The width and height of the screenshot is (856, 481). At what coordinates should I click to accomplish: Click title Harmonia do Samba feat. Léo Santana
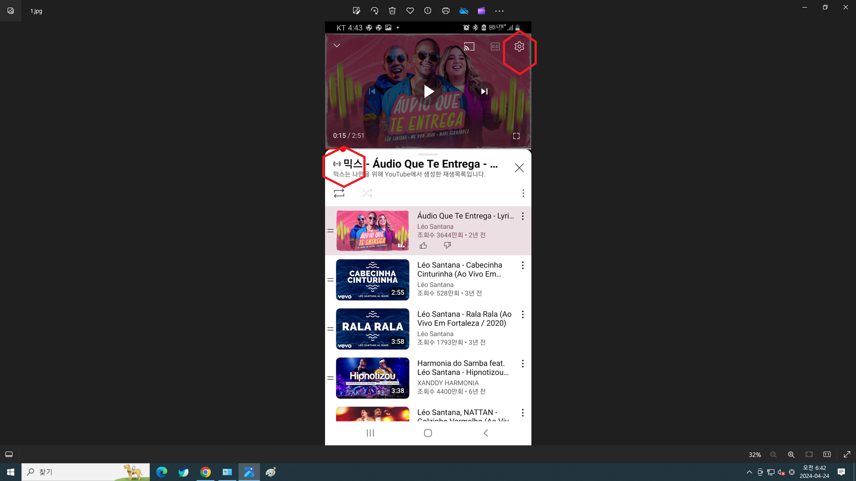[x=463, y=368]
